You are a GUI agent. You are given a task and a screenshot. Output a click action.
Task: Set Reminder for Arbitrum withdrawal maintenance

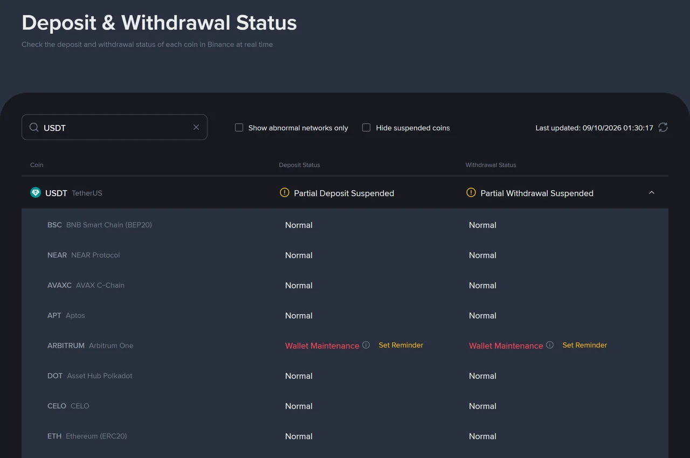(x=584, y=345)
